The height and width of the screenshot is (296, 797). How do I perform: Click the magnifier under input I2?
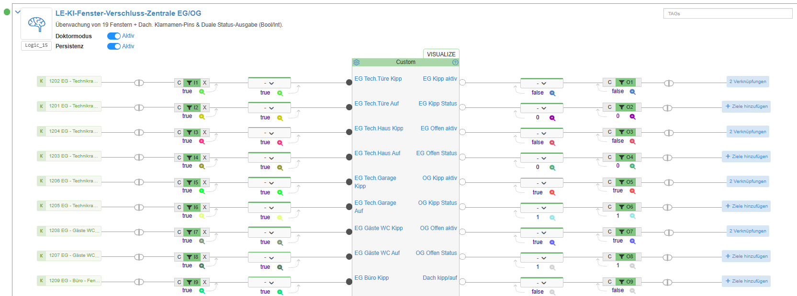(202, 116)
